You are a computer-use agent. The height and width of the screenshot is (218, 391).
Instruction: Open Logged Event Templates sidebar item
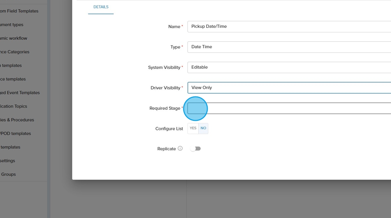tap(20, 93)
